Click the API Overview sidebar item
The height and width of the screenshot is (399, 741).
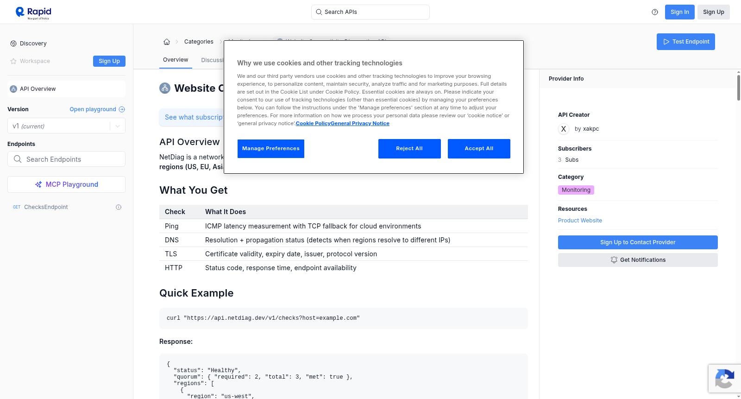pos(66,89)
